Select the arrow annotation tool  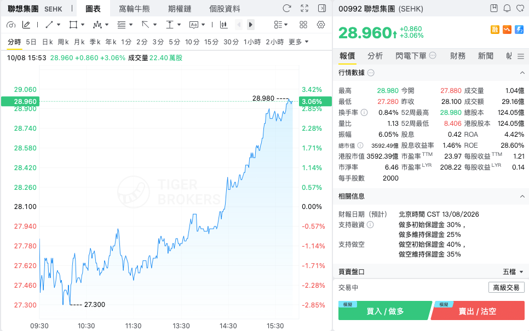coord(146,25)
